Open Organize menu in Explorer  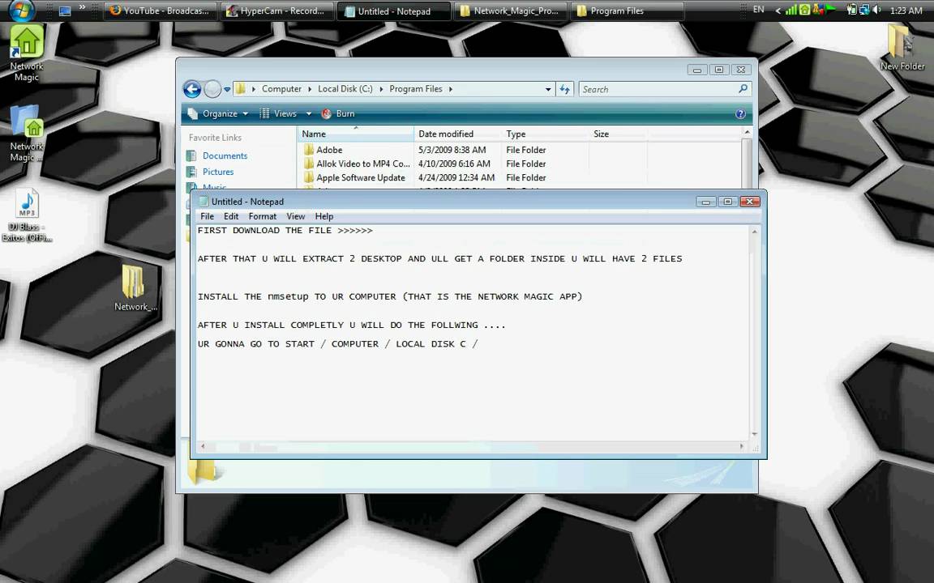coord(218,113)
